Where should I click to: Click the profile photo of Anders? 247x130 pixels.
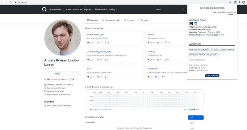click(x=63, y=38)
